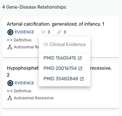Expand experimental evidence count 3

[65, 32]
